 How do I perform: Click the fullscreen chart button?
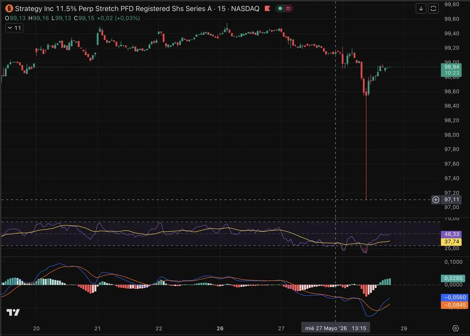click(x=433, y=8)
